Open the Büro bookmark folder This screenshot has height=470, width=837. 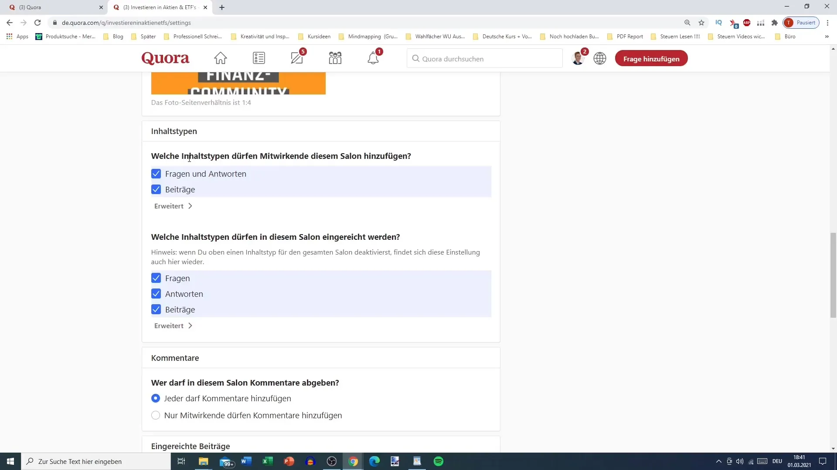(785, 37)
